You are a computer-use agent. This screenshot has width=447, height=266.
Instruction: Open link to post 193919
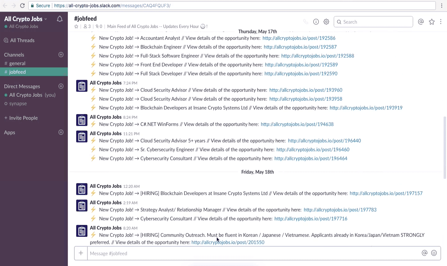pos(366,108)
